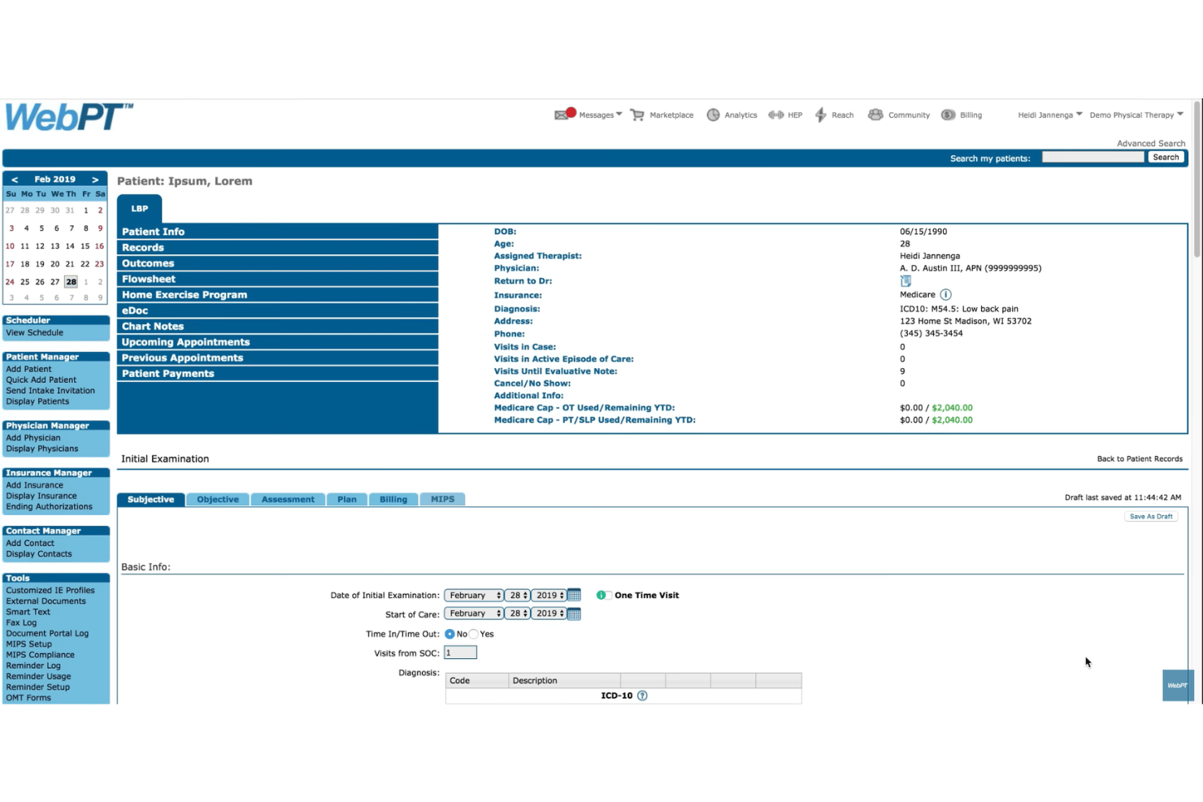Click the Marketplace cart icon
This screenshot has width=1203, height=802.
click(637, 115)
